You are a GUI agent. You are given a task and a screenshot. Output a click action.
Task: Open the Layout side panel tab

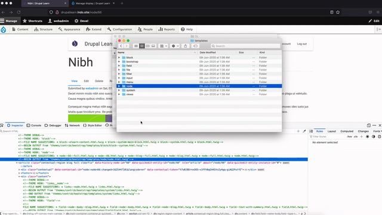(332, 131)
